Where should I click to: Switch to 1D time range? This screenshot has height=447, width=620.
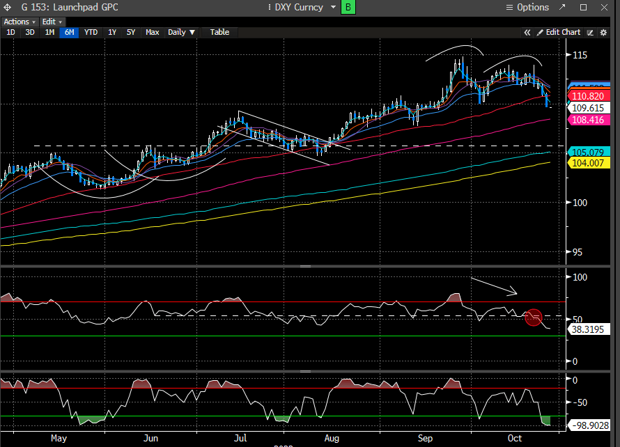pos(10,32)
